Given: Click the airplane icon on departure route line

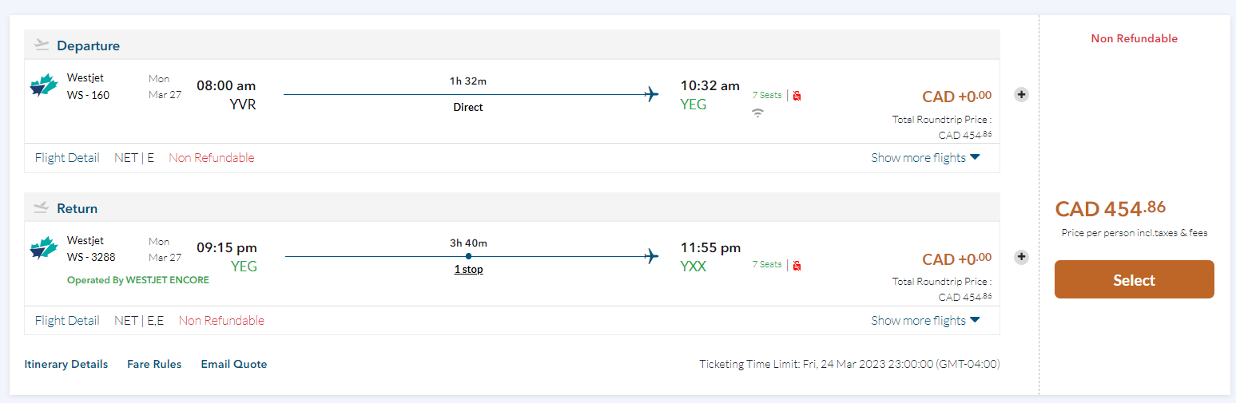Looking at the screenshot, I should [x=651, y=94].
